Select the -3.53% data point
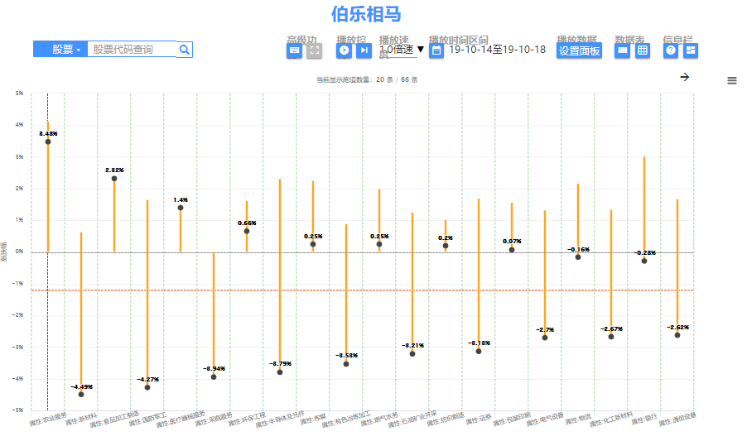The height and width of the screenshot is (441, 747). pyautogui.click(x=346, y=364)
